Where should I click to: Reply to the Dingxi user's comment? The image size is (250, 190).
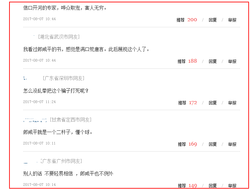(x=212, y=144)
